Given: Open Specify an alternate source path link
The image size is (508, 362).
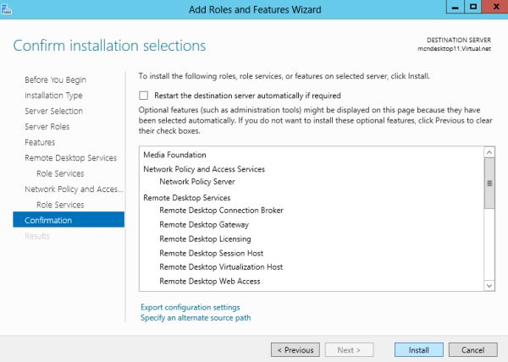Looking at the screenshot, I should click(195, 318).
